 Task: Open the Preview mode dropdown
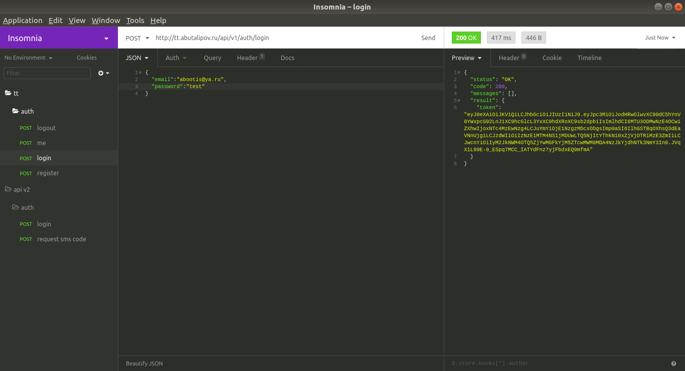click(x=467, y=58)
